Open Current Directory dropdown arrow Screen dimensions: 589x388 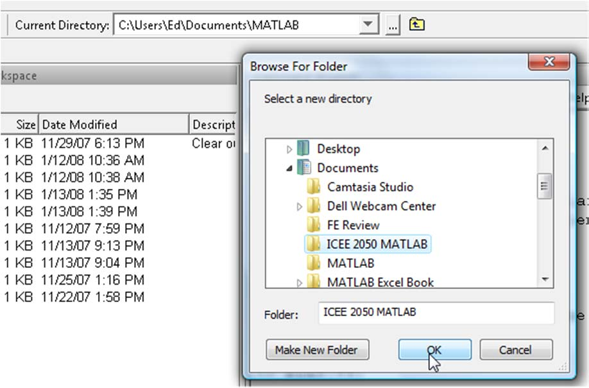pyautogui.click(x=368, y=25)
